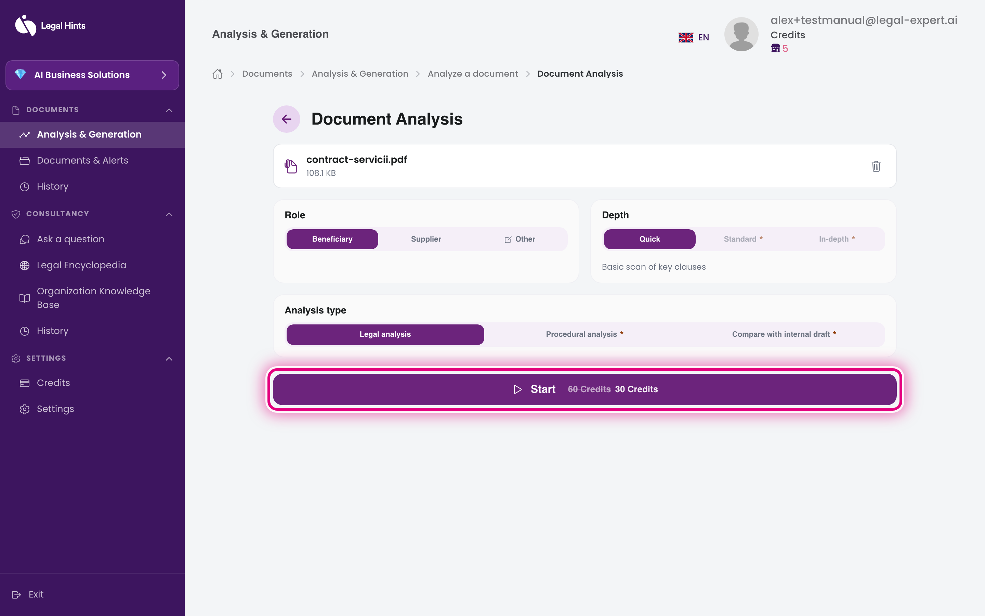Click the user email address
Screen dimensions: 985x616
point(864,20)
